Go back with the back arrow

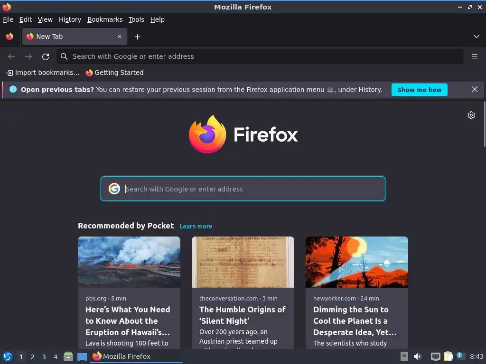click(11, 57)
